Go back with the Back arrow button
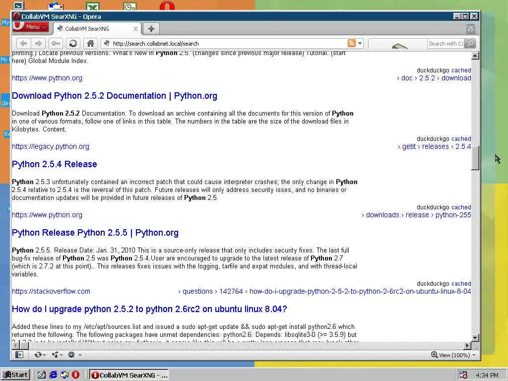This screenshot has width=508, height=381. pos(24,44)
